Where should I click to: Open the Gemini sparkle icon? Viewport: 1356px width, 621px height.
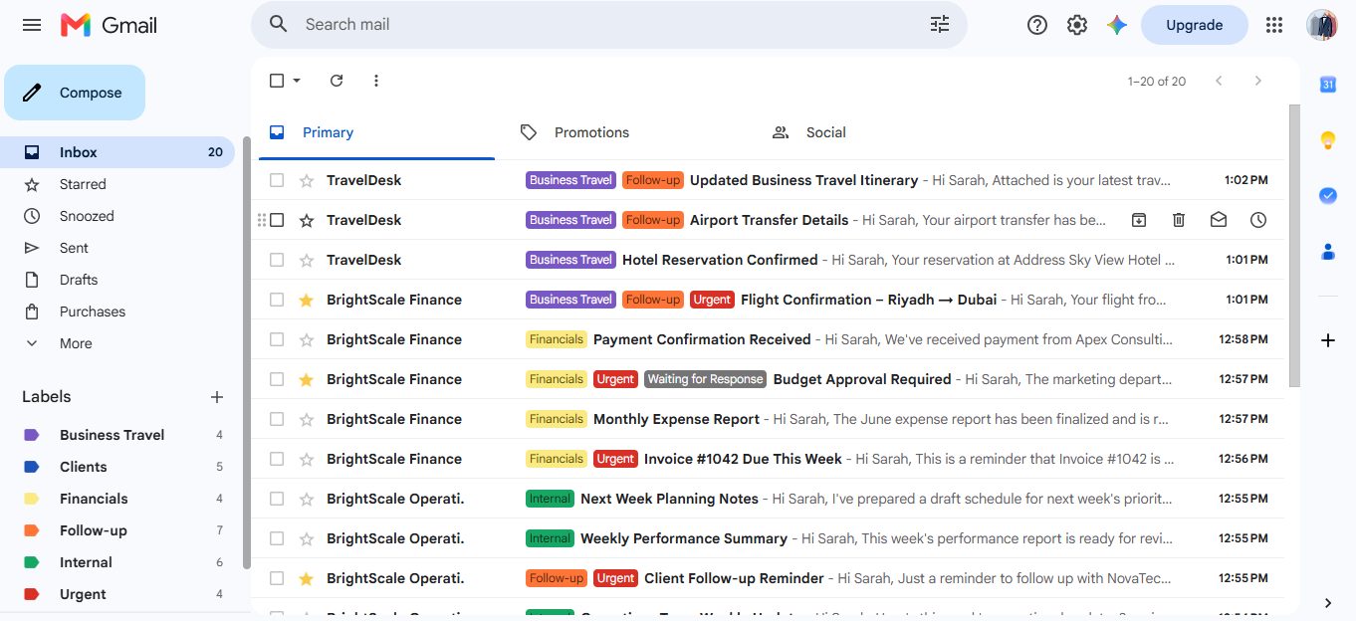1117,25
